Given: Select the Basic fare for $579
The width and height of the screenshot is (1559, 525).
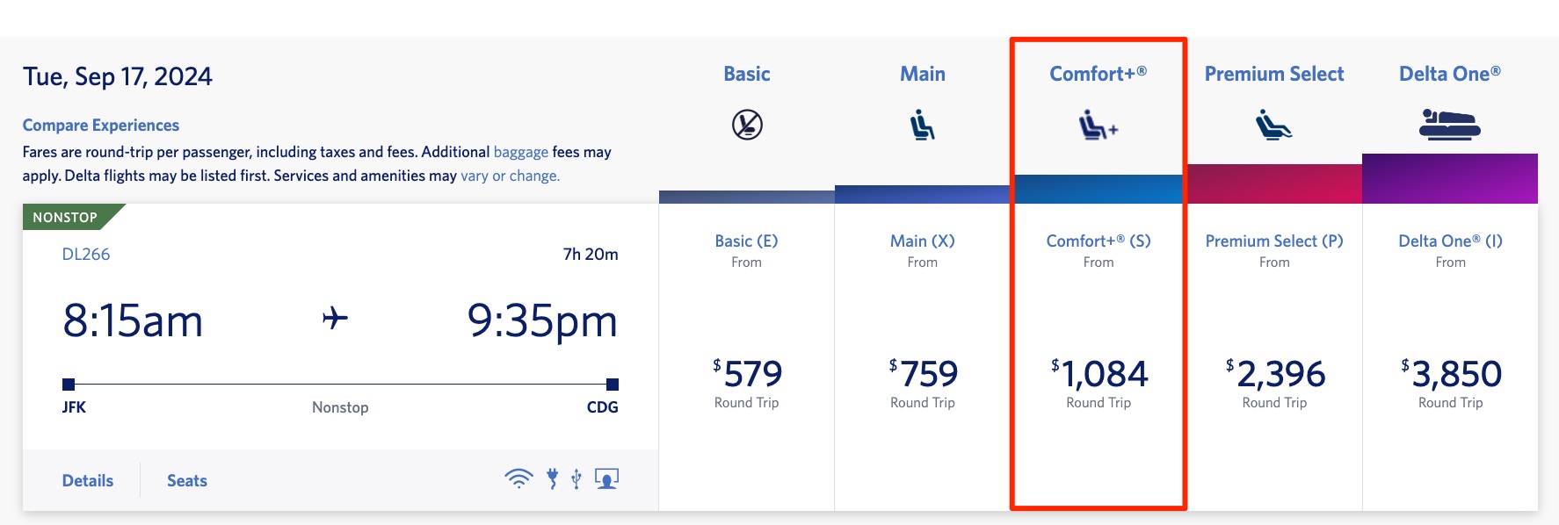Looking at the screenshot, I should (x=745, y=373).
